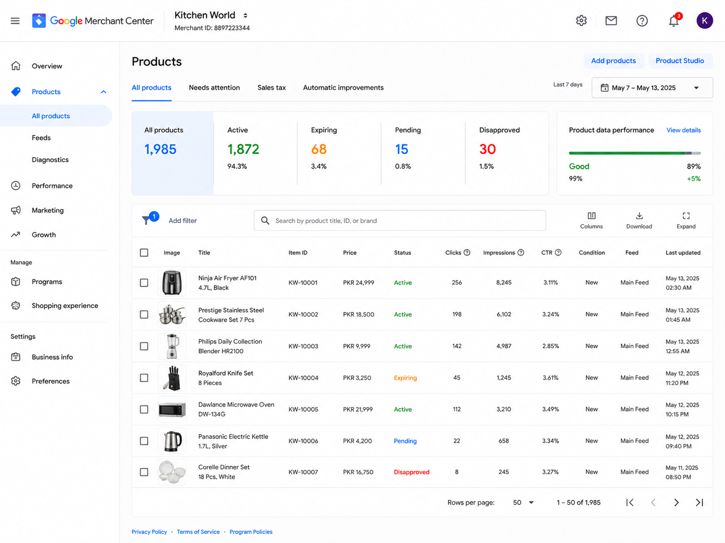Toggle the select-all checkbox in table header

(144, 252)
